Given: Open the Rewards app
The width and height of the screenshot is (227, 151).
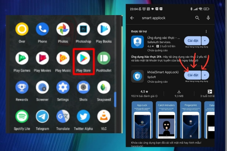Looking at the screenshot, I should 22,87.
